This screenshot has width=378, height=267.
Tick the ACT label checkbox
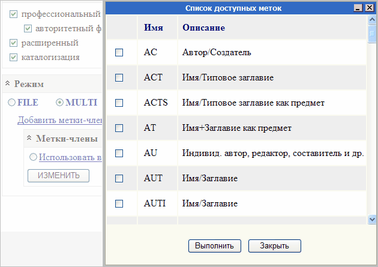coord(119,78)
